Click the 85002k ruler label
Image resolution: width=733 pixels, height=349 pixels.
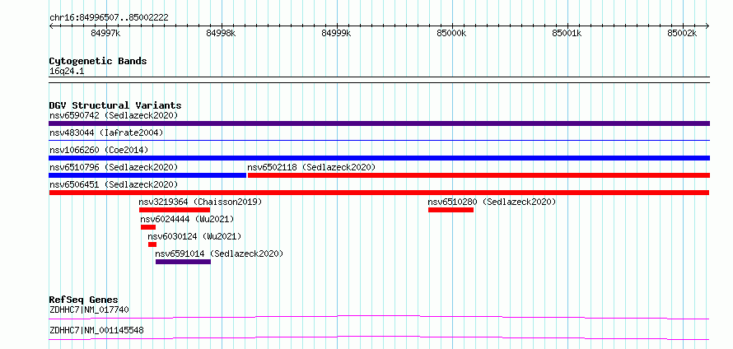click(682, 33)
